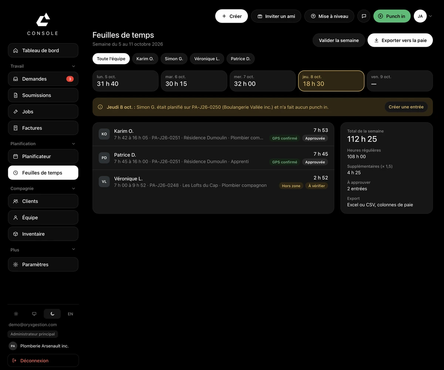This screenshot has width=444, height=370.
Task: Select Toute l'équipe filter tab
Action: (111, 59)
